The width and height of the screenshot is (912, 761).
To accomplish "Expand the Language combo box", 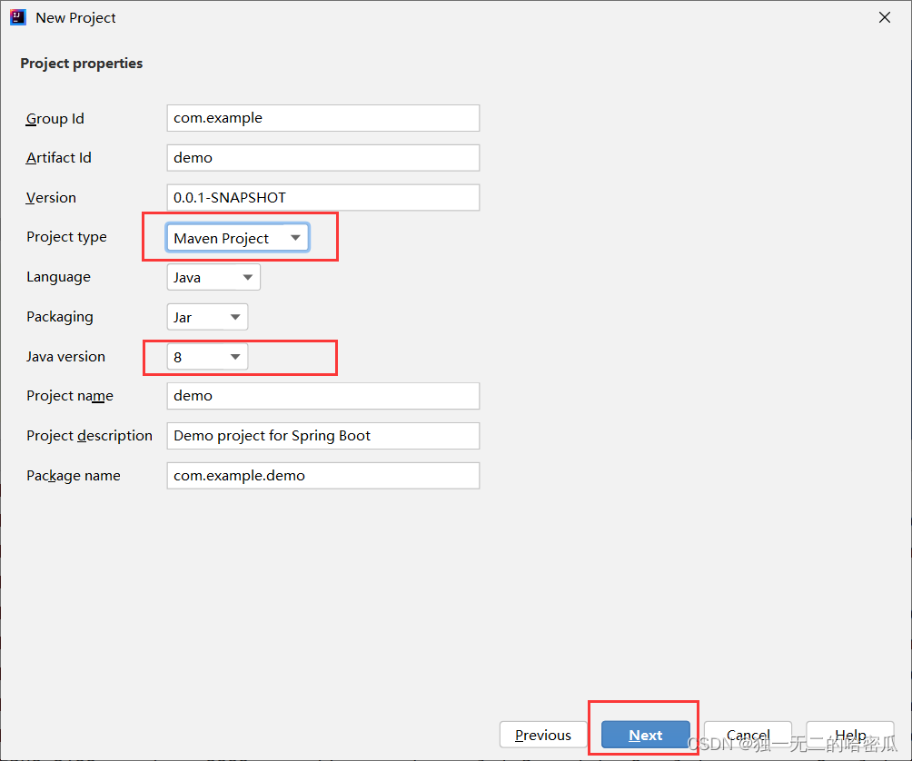I will pyautogui.click(x=213, y=277).
